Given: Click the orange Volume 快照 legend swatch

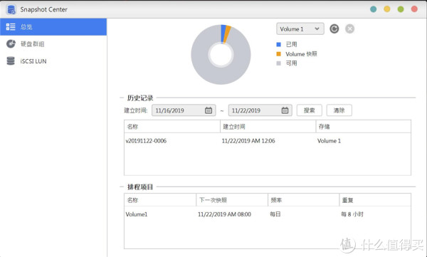Looking at the screenshot, I should coord(278,54).
